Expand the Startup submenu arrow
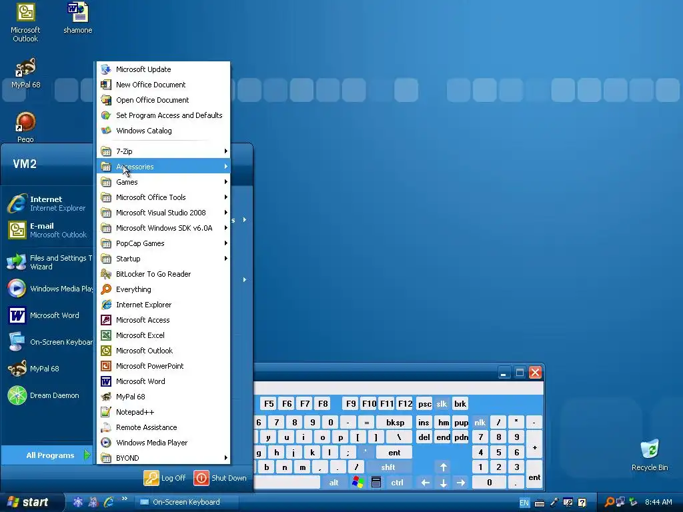Viewport: 683px width, 512px height. point(225,259)
